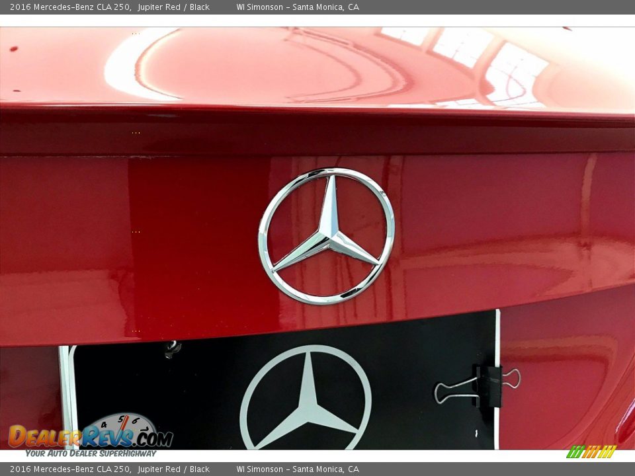Click the bottom "2016 Mercedes-Benz CLA 250" caption text
The height and width of the screenshot is (476, 635).
[71, 469]
